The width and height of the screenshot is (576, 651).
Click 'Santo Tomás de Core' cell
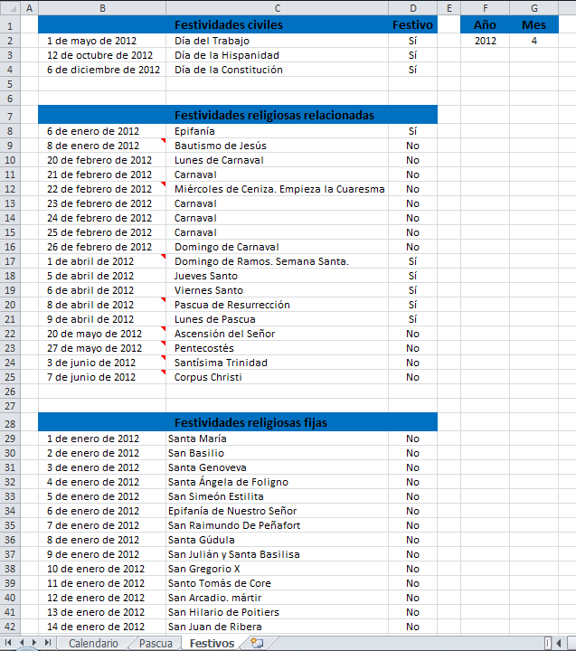point(278,584)
